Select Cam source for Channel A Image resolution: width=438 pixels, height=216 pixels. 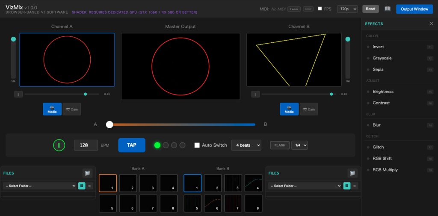pyautogui.click(x=72, y=109)
